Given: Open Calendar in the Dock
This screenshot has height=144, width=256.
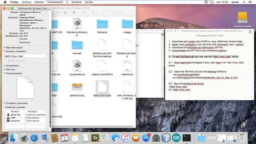Looking at the screenshot, I should (x=65, y=138).
